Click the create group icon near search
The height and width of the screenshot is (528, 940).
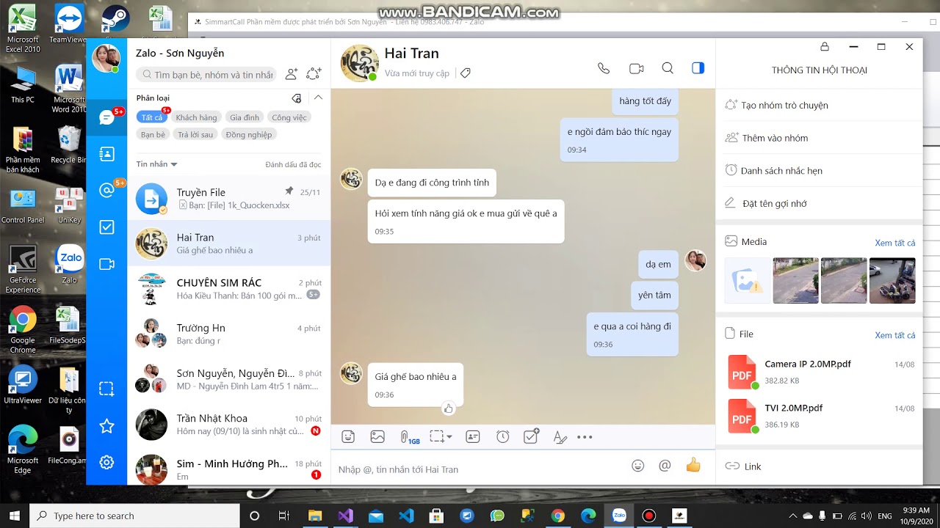coord(314,74)
